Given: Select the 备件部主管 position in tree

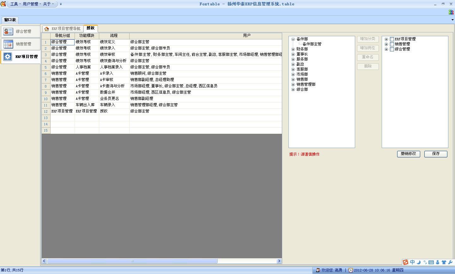Looking at the screenshot, I should tap(312, 44).
